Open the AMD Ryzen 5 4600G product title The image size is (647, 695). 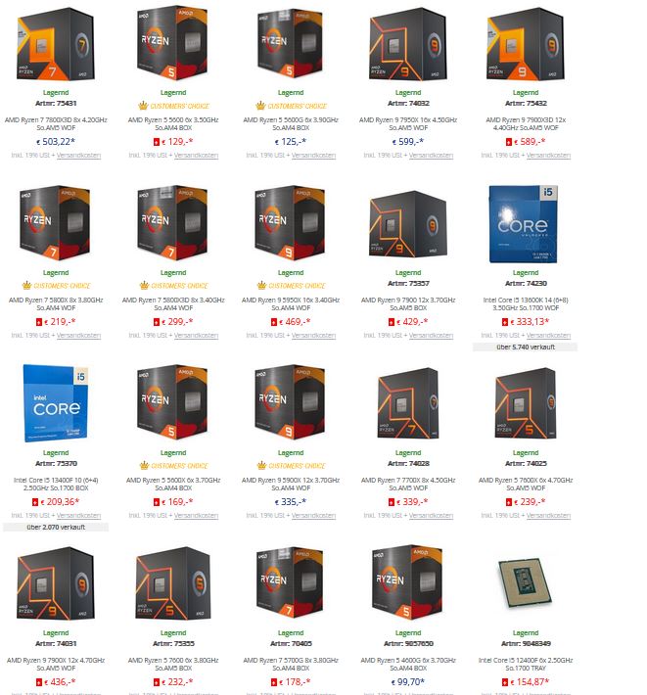coord(408,664)
